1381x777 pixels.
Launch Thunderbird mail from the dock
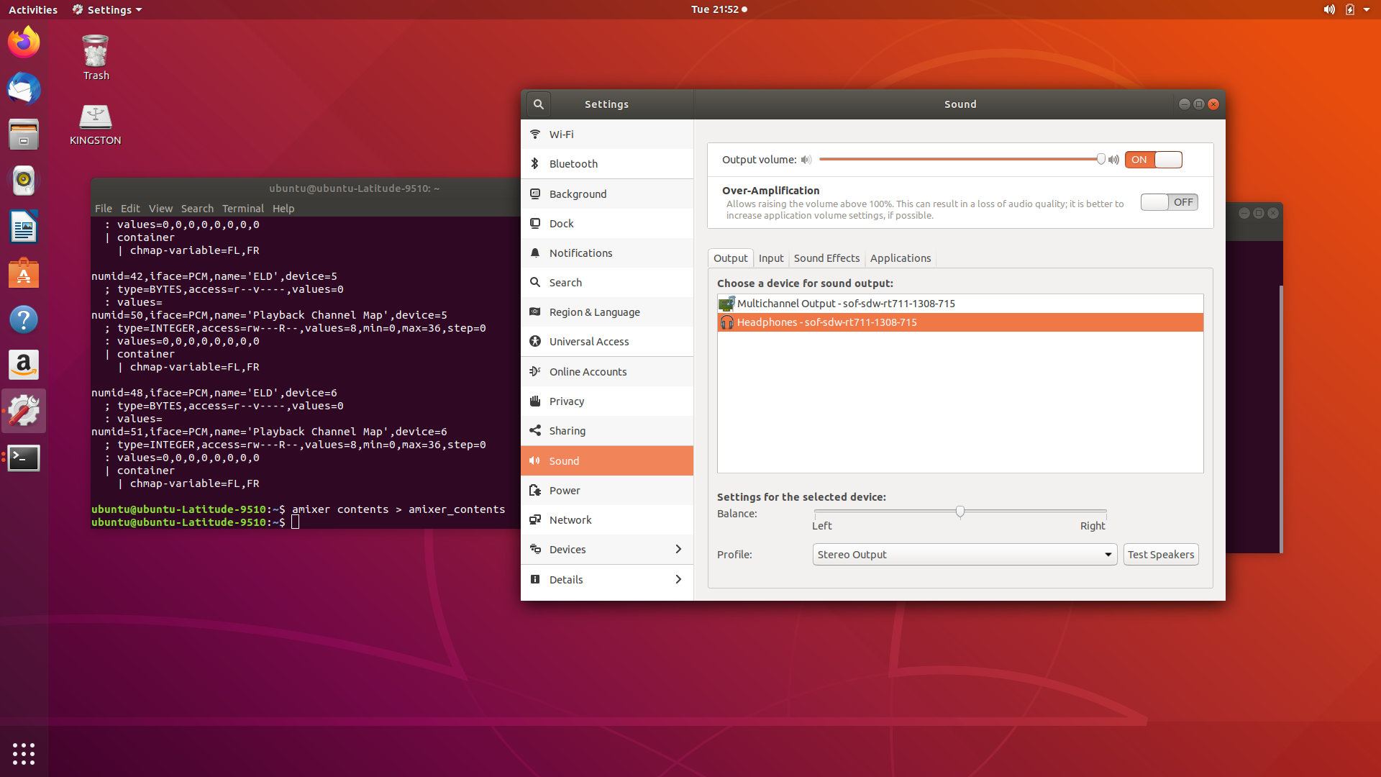(24, 88)
